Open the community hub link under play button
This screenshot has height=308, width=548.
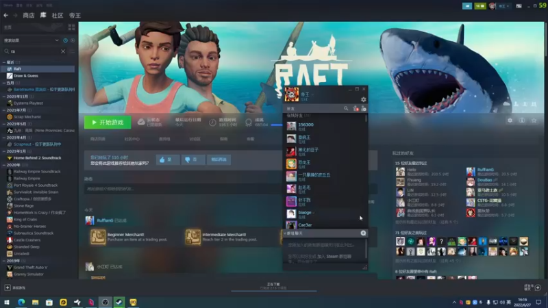[x=132, y=139]
